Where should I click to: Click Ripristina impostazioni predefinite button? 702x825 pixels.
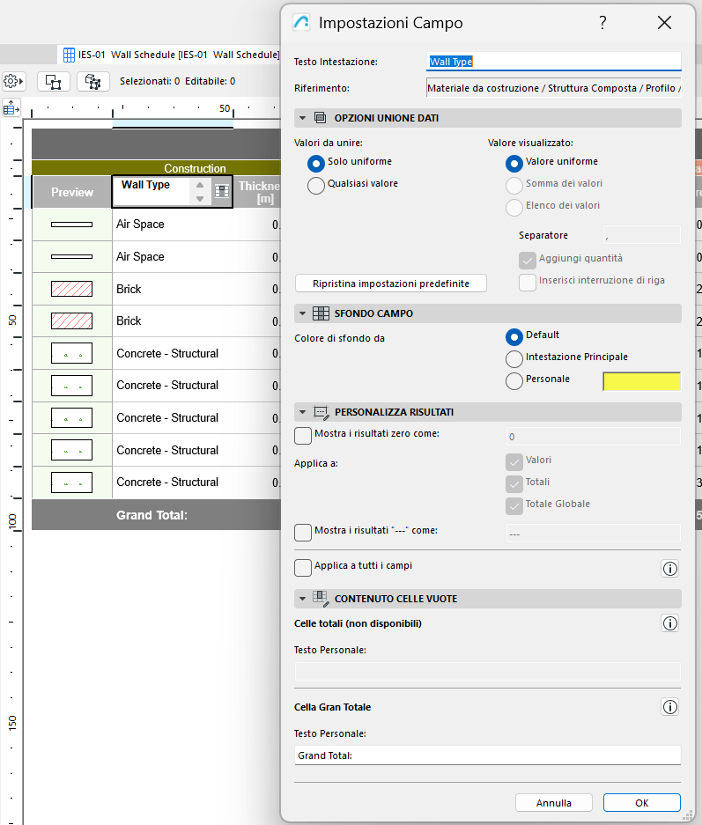pos(391,284)
